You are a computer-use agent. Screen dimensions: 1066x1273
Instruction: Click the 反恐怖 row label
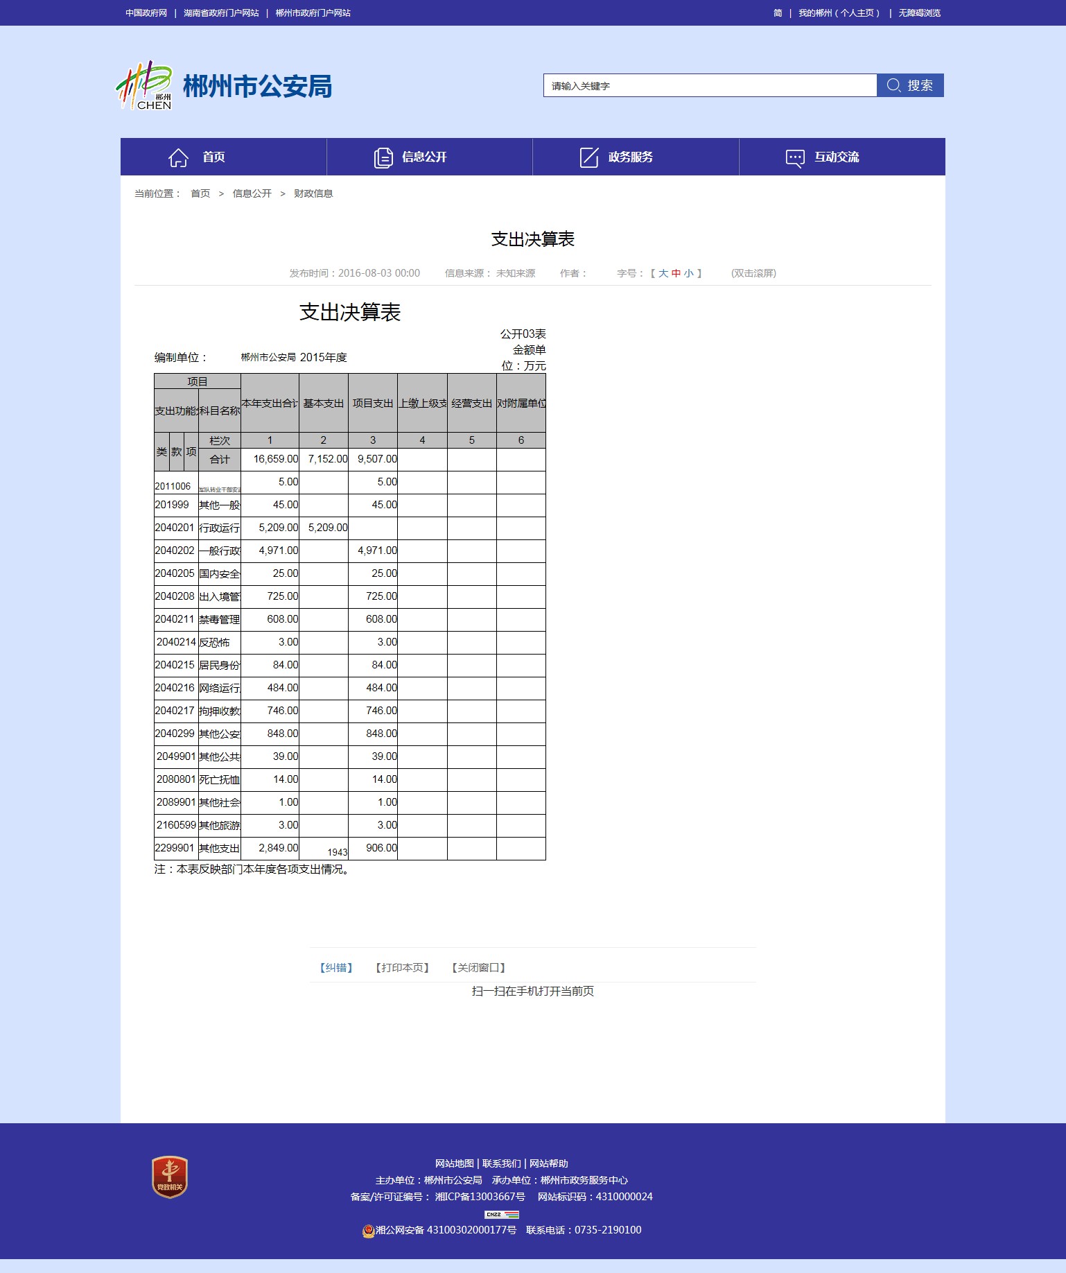[214, 642]
